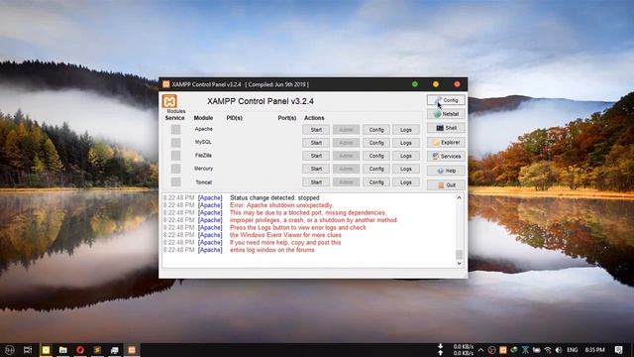Click the XAMPP title bar icon
The image size is (634, 357).
165,84
